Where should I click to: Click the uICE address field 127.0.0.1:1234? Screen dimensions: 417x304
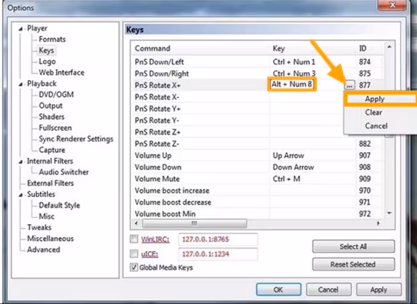[218, 254]
